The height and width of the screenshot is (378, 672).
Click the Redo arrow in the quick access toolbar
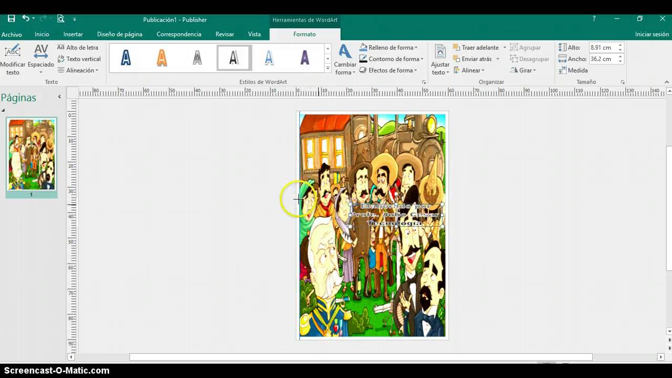tap(44, 18)
